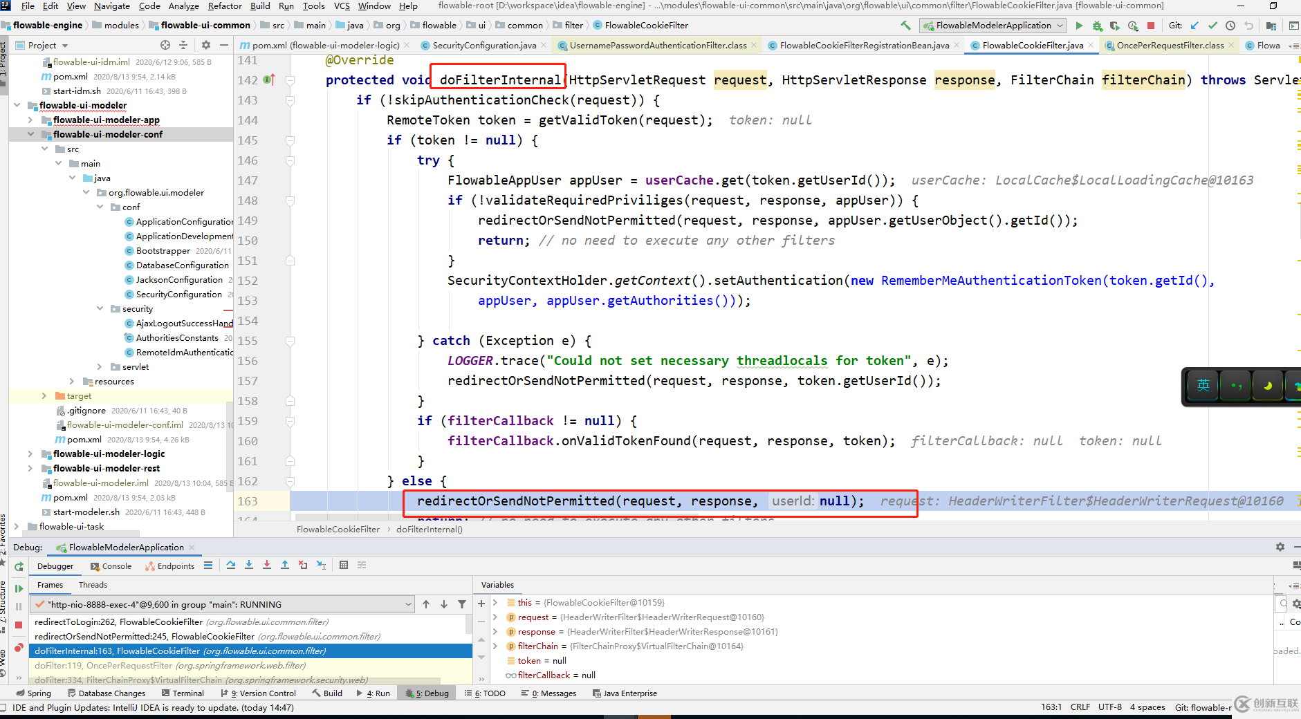Commit changes via the Git checkmark icon

pyautogui.click(x=1212, y=25)
